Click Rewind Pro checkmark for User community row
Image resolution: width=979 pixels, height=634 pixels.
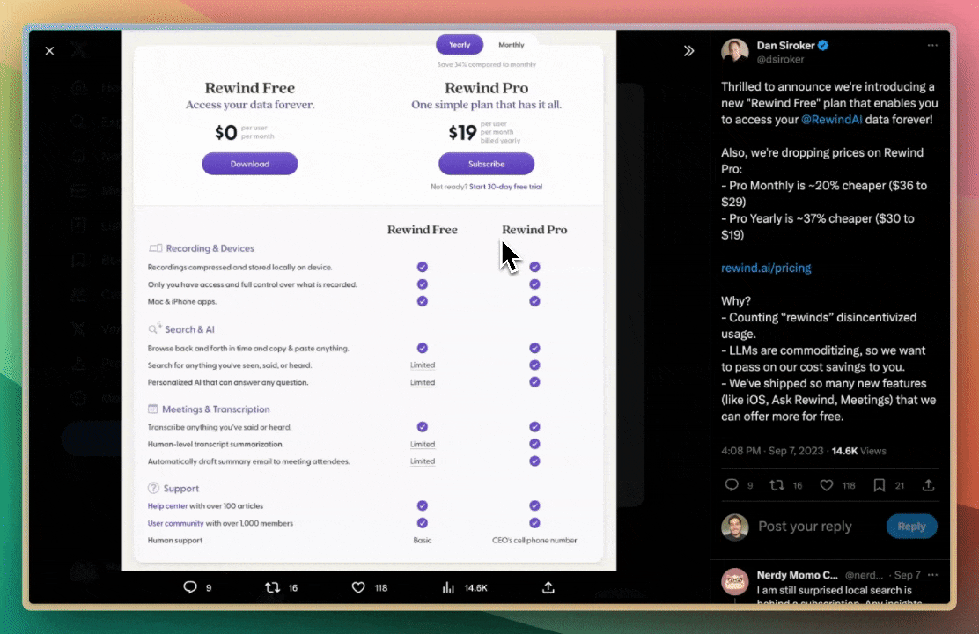(534, 523)
